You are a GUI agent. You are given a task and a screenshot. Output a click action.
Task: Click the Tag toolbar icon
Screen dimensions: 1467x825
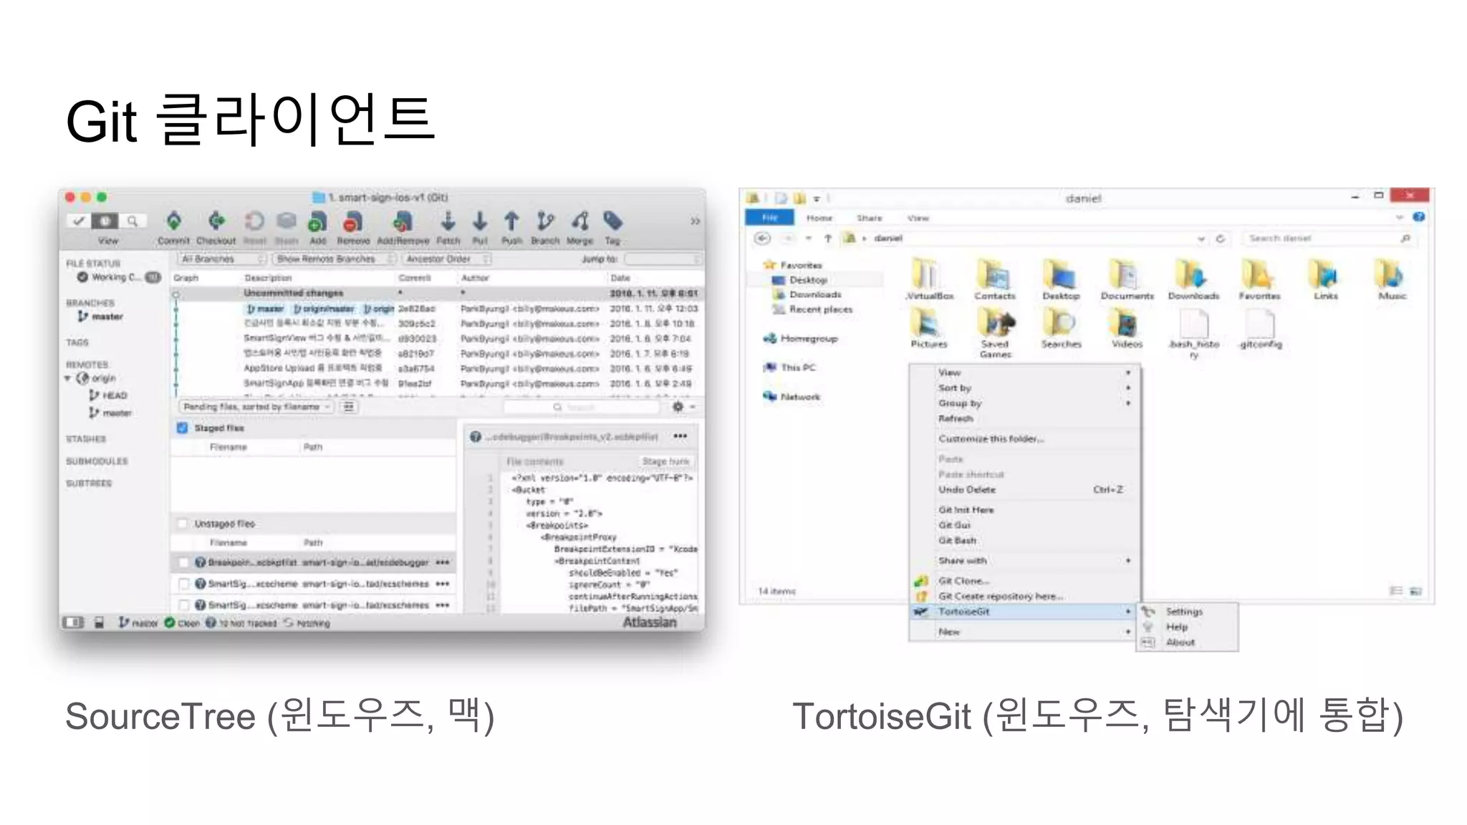coord(612,221)
